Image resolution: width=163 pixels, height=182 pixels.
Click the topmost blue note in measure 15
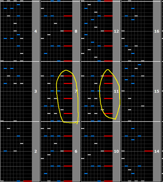(140, 65)
